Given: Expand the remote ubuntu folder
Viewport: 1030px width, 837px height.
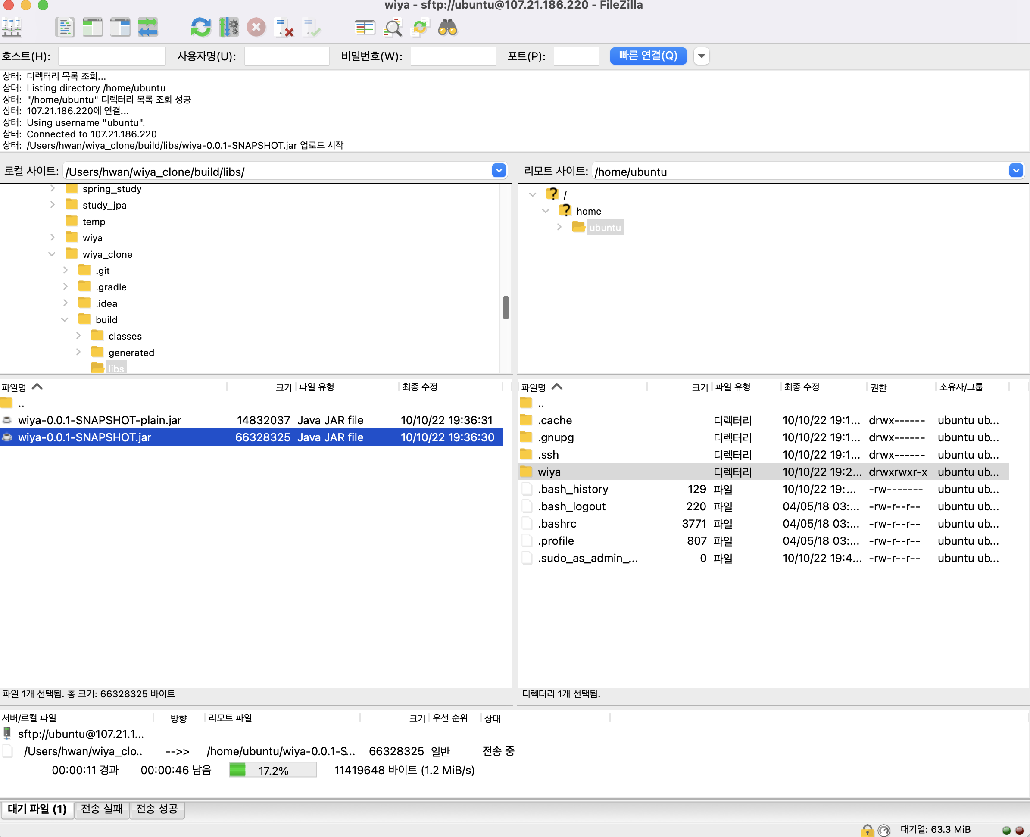Looking at the screenshot, I should pos(559,227).
